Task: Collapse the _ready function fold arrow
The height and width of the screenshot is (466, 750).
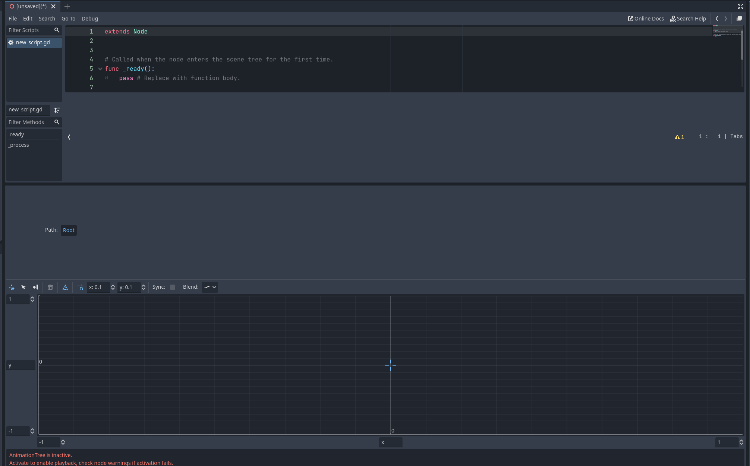Action: (x=100, y=69)
